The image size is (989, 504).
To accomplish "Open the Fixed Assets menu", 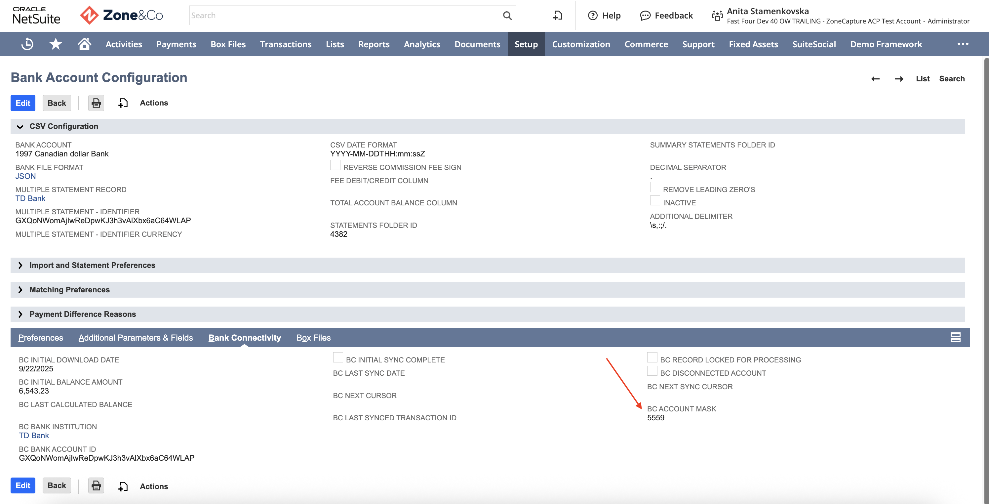I will pos(753,44).
